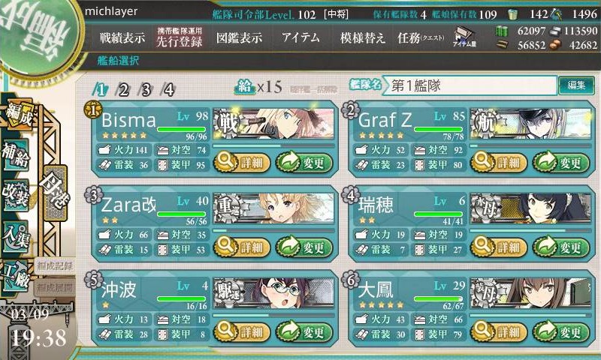Click the 第1艦隊 fleet name field
The height and width of the screenshot is (360, 601).
470,85
